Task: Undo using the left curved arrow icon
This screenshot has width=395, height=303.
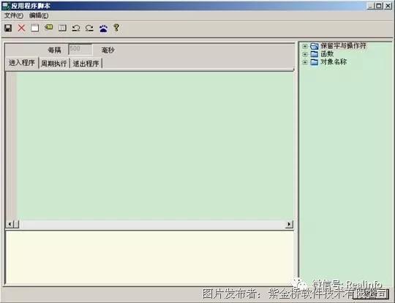Action: click(76, 28)
